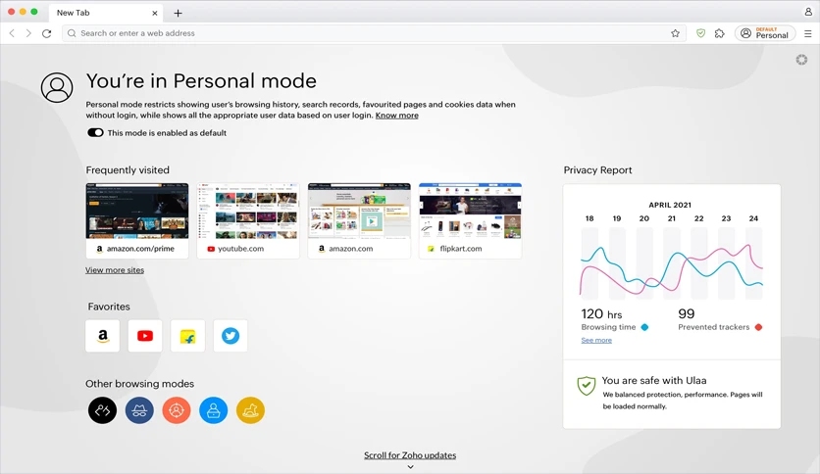Open the Default Personal mode switcher

click(x=765, y=33)
